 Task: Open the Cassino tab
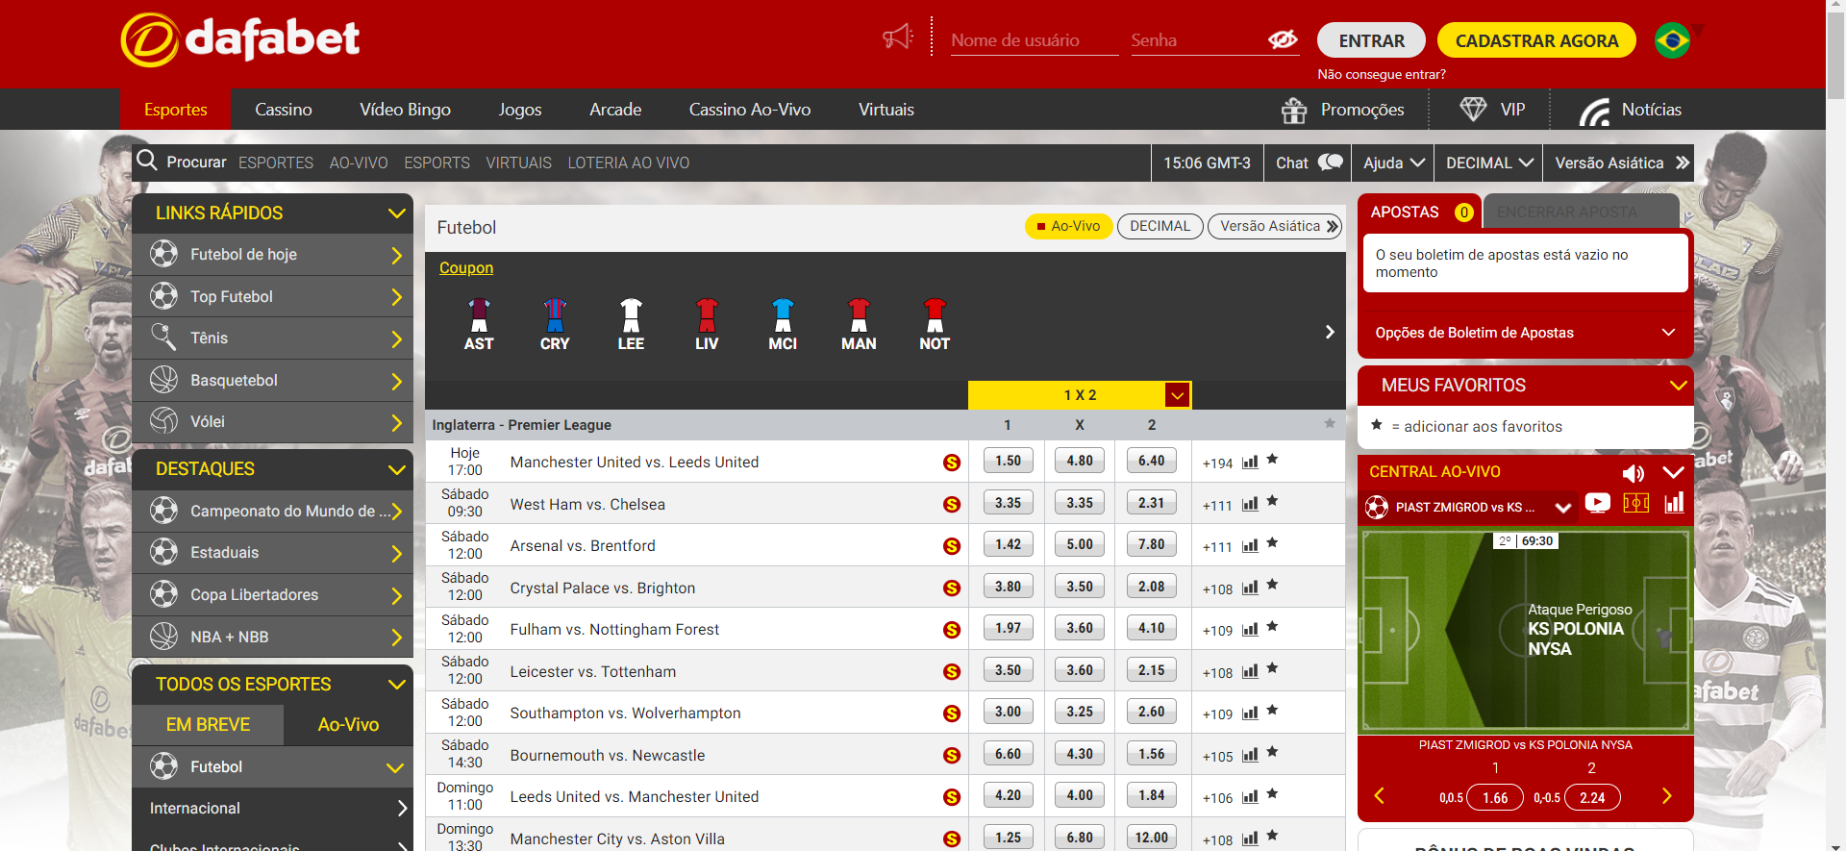pyautogui.click(x=284, y=110)
